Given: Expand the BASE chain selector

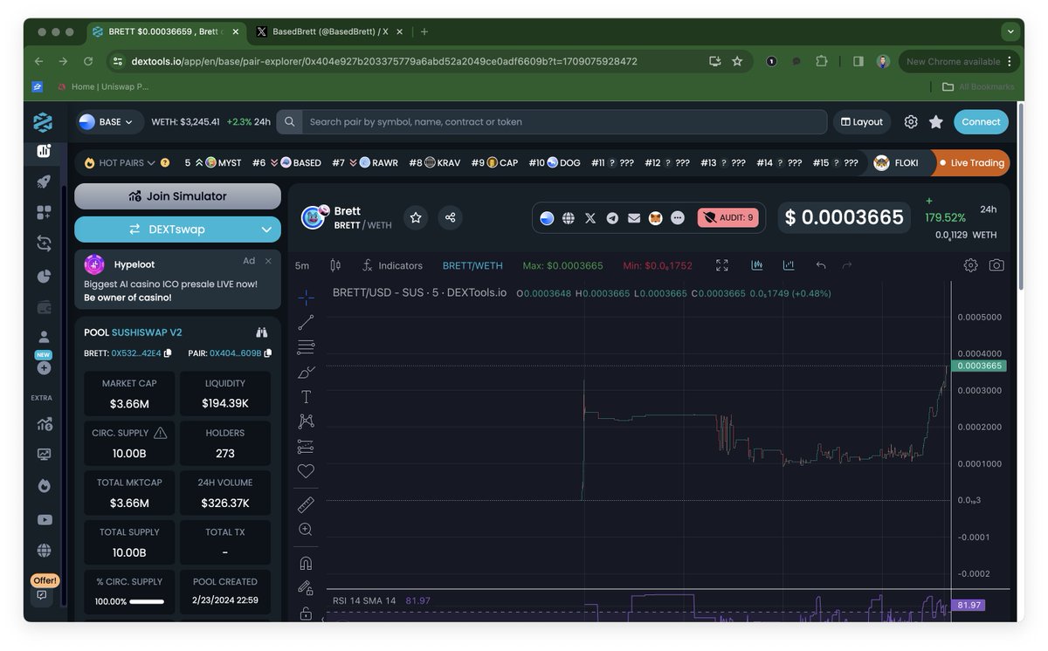Looking at the screenshot, I should pos(109,122).
